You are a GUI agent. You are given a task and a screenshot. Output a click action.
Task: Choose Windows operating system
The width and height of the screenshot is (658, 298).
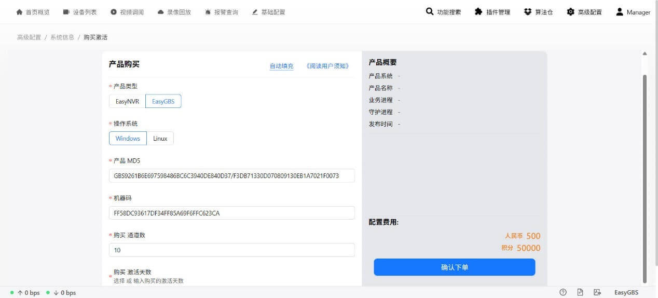click(x=128, y=139)
